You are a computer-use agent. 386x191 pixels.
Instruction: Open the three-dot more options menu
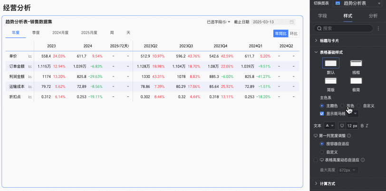coord(378,29)
